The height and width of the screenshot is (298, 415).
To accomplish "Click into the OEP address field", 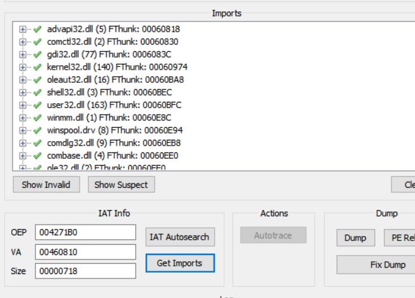I will pos(85,232).
